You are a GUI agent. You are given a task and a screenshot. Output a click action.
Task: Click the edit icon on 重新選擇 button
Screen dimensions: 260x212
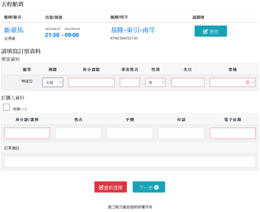[101, 187]
